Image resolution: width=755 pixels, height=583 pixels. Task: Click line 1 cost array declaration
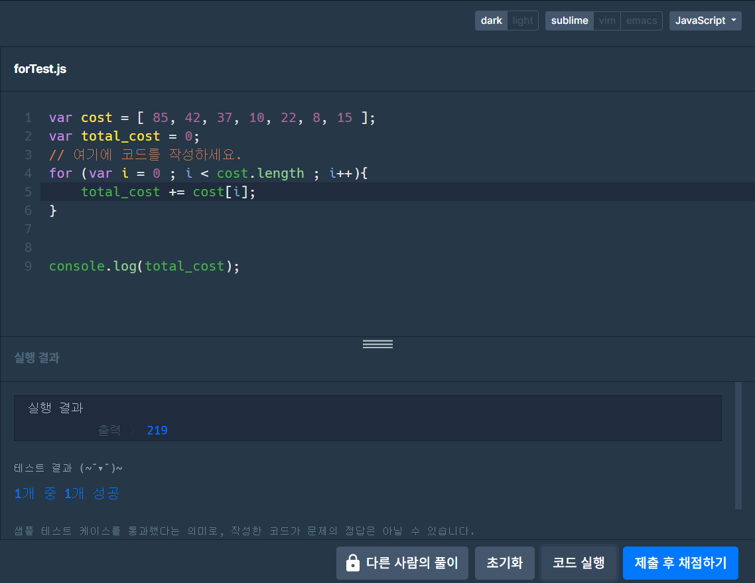212,117
